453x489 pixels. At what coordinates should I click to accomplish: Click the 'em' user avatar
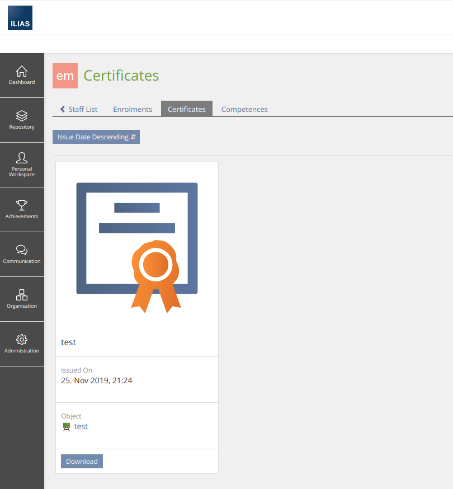(65, 76)
